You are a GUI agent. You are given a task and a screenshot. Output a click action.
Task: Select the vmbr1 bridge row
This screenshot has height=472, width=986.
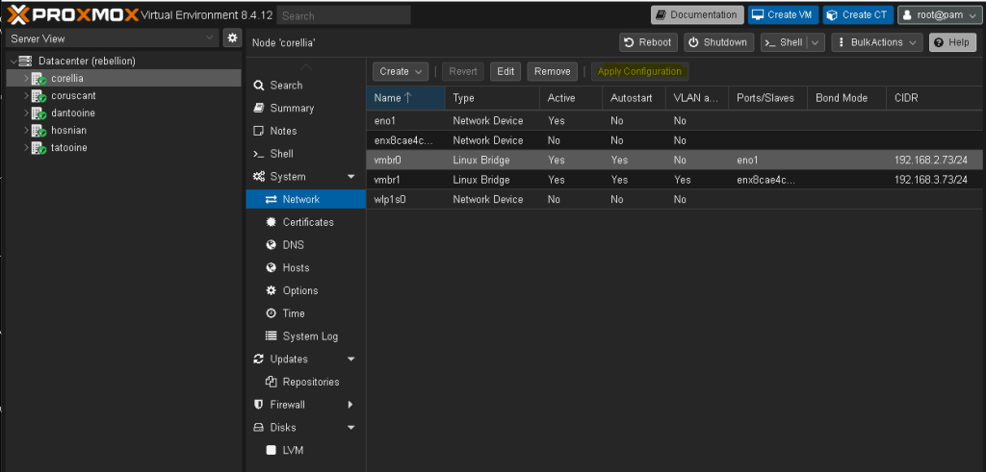coord(676,180)
